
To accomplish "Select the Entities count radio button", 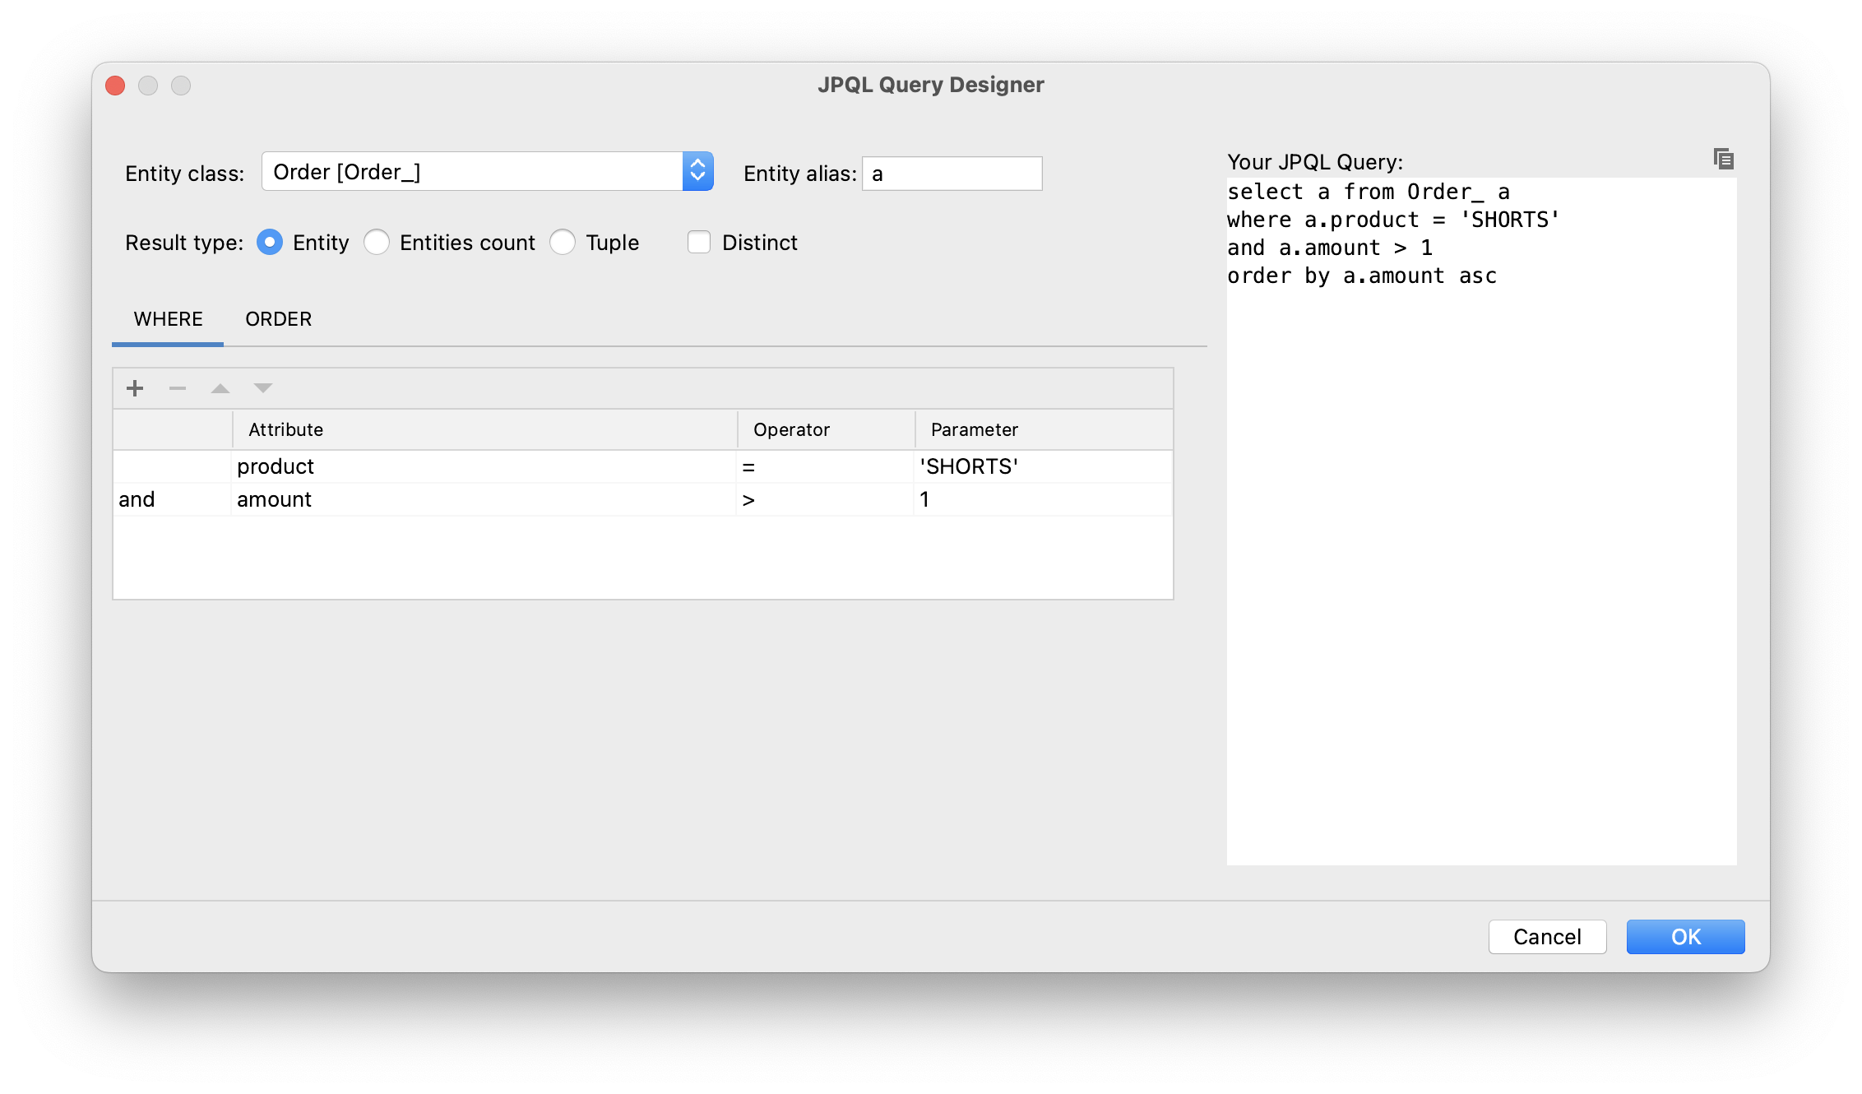I will pos(377,242).
